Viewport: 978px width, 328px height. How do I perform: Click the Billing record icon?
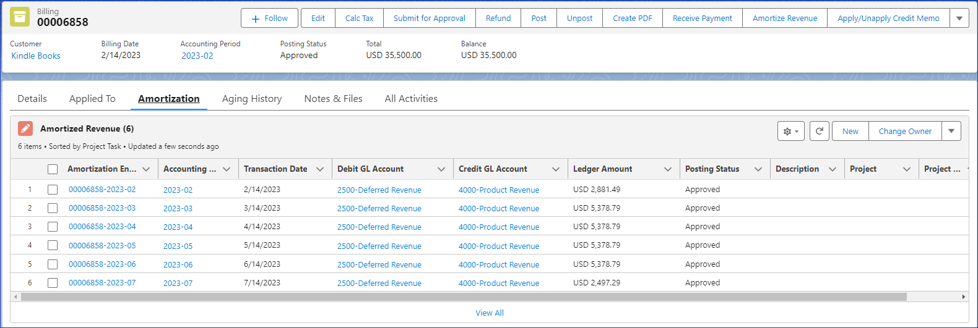pyautogui.click(x=20, y=17)
